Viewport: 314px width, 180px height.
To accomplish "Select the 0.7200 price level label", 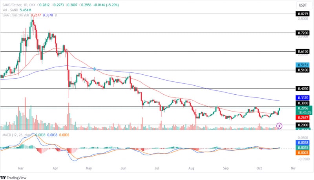I will [x=302, y=33].
